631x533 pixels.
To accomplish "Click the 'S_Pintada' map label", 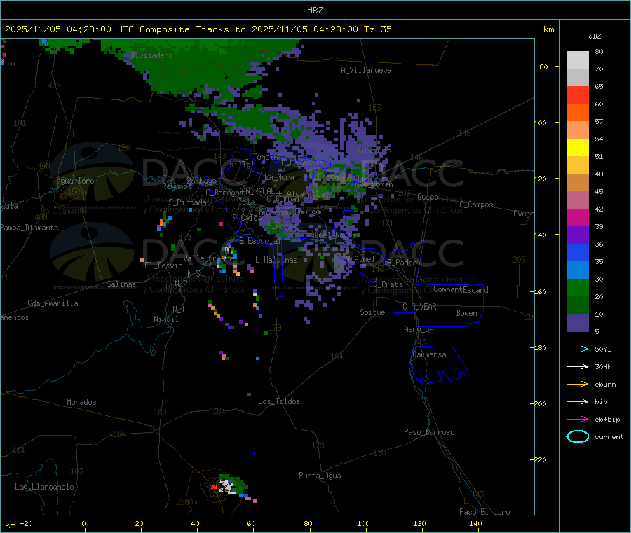I will [x=187, y=202].
